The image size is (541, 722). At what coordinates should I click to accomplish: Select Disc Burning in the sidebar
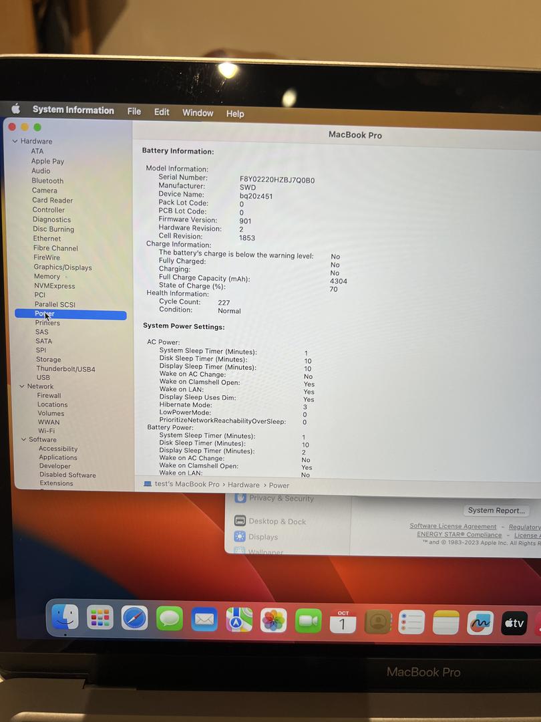tap(53, 229)
